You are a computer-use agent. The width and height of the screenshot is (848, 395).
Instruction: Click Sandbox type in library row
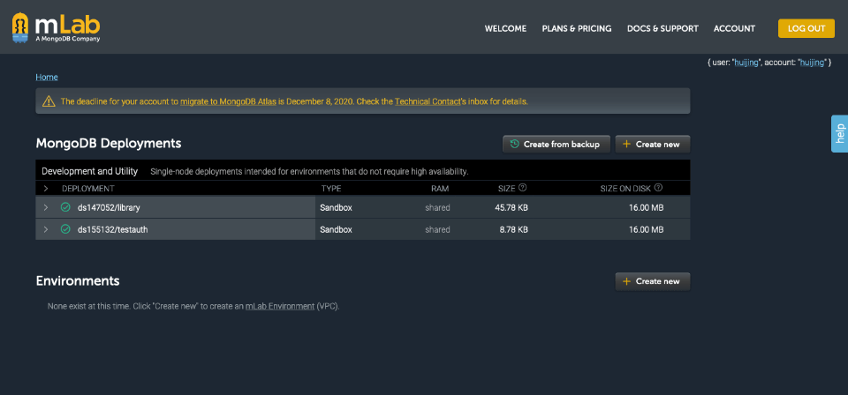point(336,207)
